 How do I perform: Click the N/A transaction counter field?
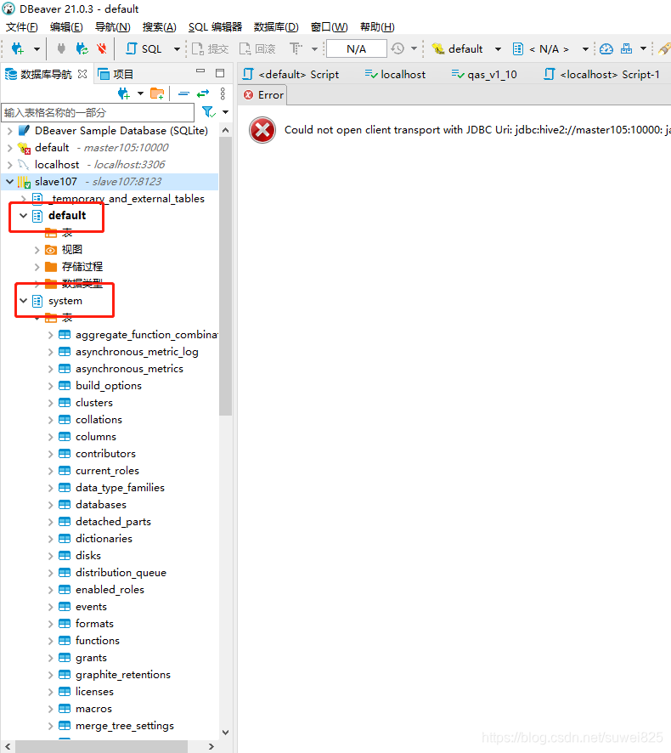356,48
